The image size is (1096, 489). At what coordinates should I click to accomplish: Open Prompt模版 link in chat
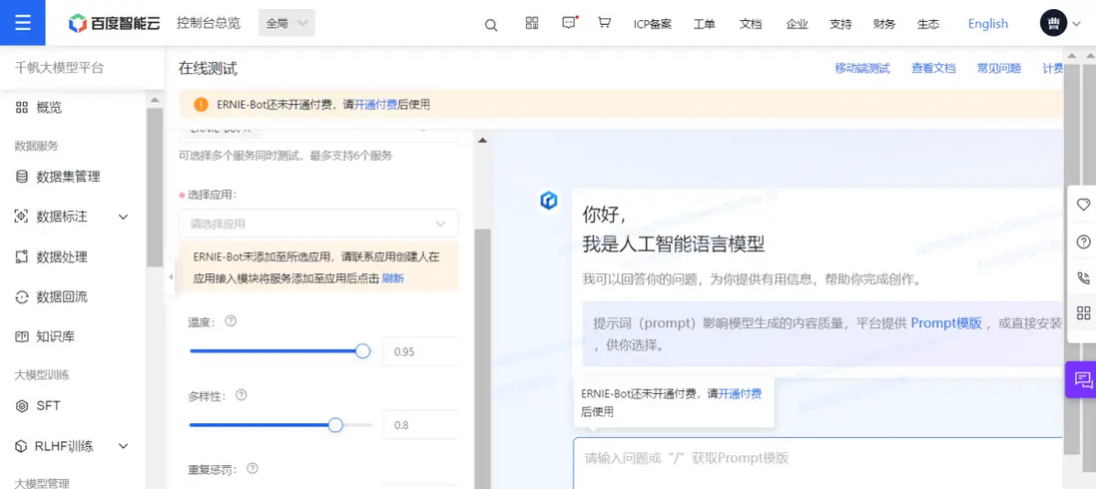(x=946, y=322)
